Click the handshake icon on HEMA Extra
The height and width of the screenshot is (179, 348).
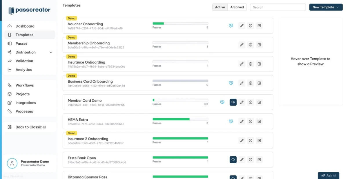(231, 121)
